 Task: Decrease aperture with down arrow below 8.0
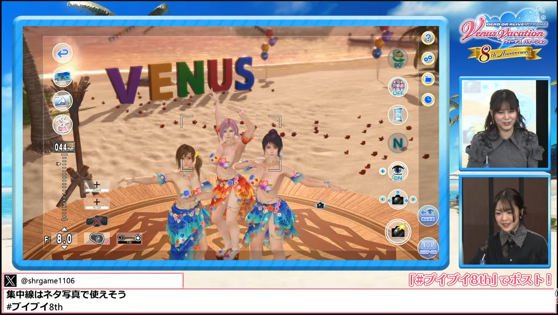click(64, 247)
